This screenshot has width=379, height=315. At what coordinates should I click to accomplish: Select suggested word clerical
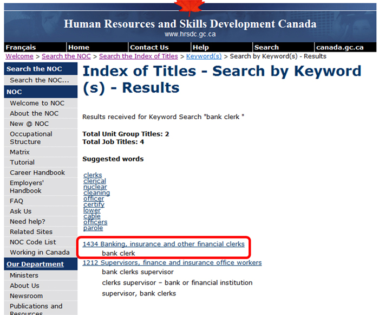pyautogui.click(x=95, y=181)
